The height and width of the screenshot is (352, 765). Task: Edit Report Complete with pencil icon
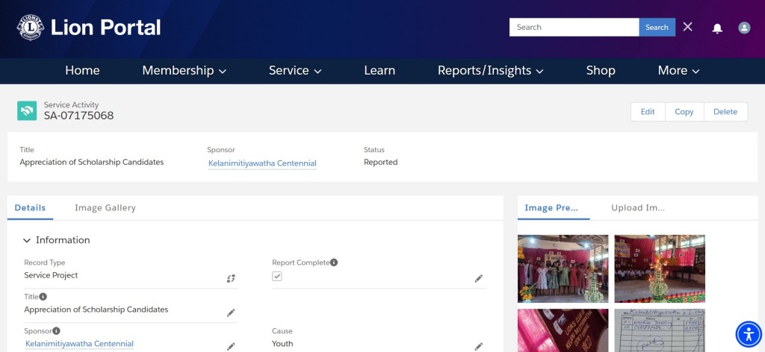tap(479, 278)
